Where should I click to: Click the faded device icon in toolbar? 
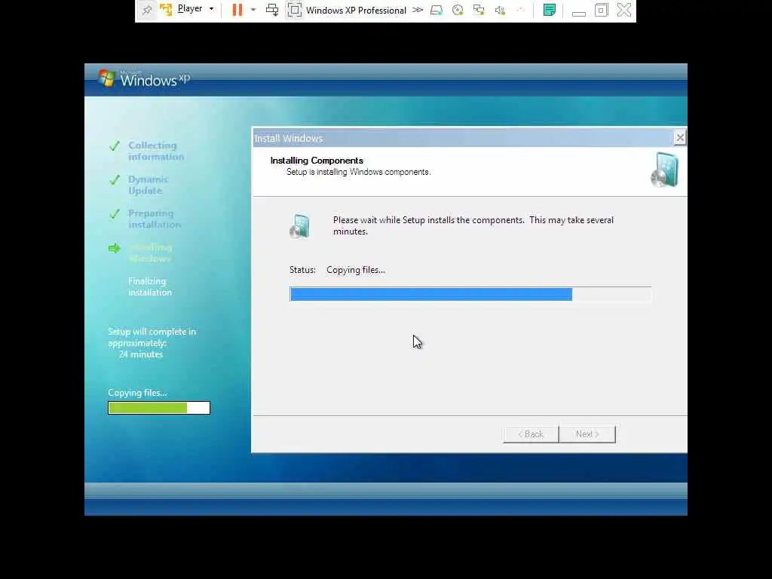point(520,10)
